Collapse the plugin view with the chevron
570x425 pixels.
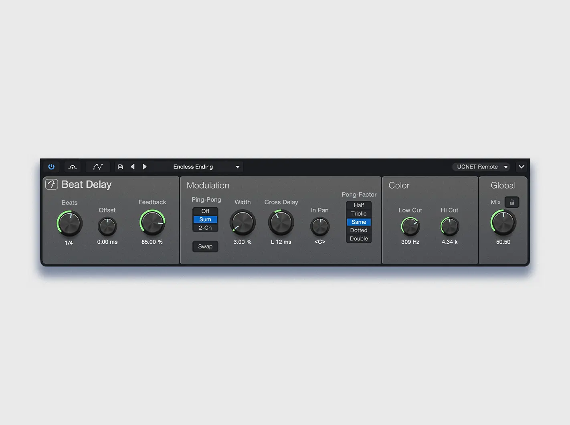click(521, 166)
